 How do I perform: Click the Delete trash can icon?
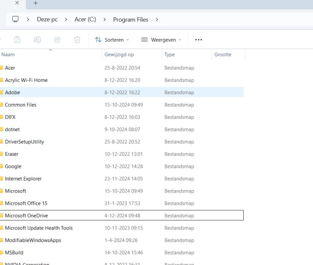pyautogui.click(x=77, y=40)
